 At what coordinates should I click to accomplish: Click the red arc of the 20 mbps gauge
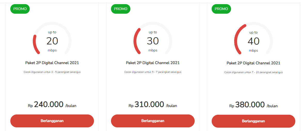[35, 44]
